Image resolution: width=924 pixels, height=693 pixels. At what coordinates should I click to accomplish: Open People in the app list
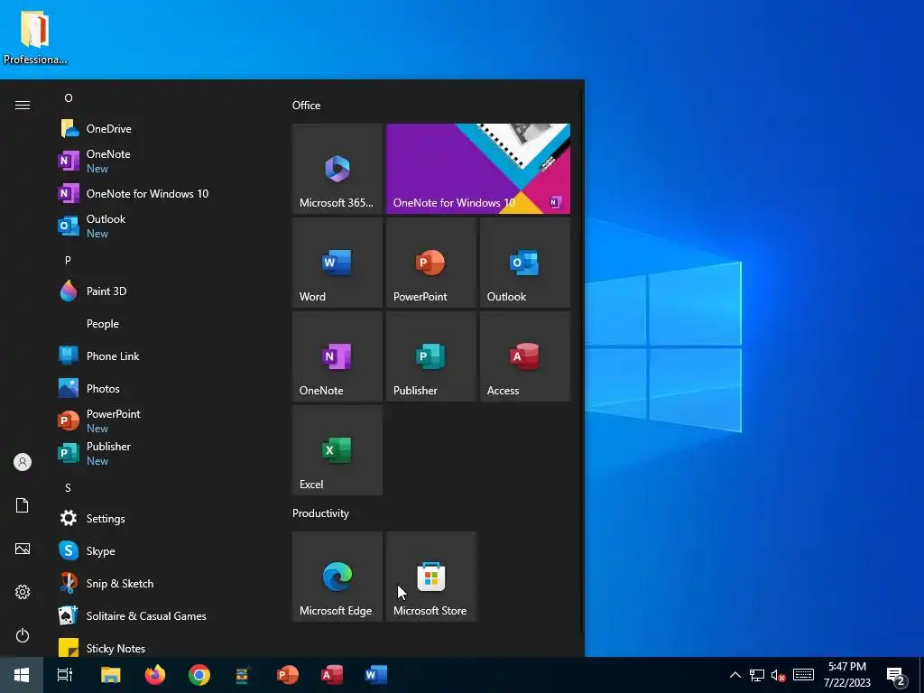pyautogui.click(x=165, y=324)
